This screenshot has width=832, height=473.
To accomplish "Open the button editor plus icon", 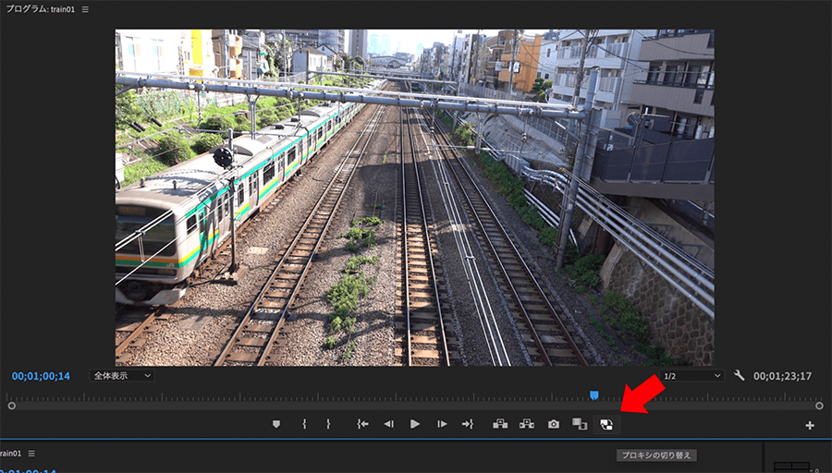I will click(810, 425).
